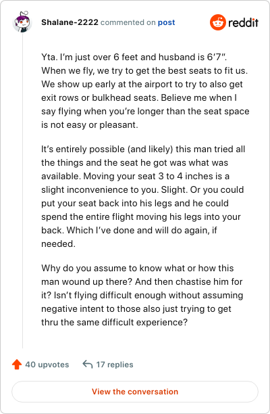Click the orange Reddit Snoo logo icon
Image resolution: width=270 pixels, height=414 pixels.
pyautogui.click(x=218, y=22)
